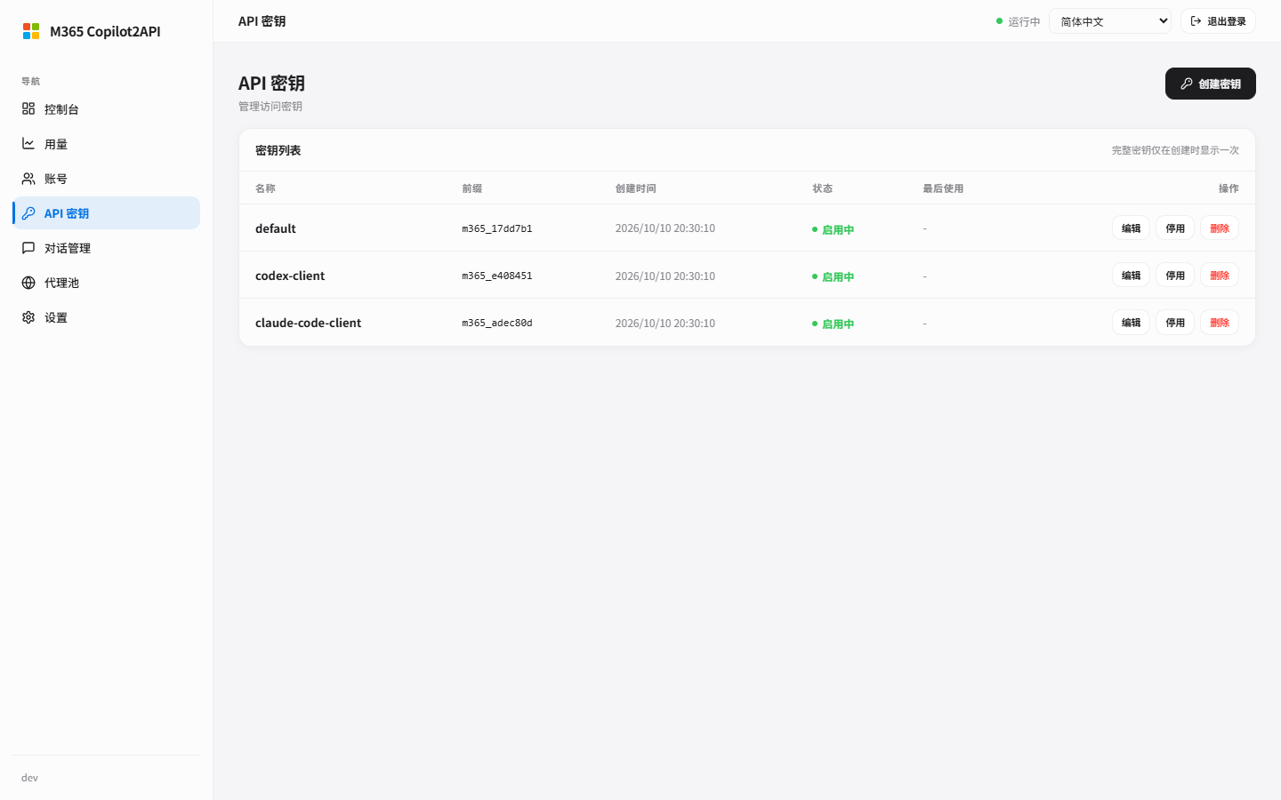The image size is (1281, 800).
Task: Click 停用 for the codex-client key
Action: (1175, 276)
